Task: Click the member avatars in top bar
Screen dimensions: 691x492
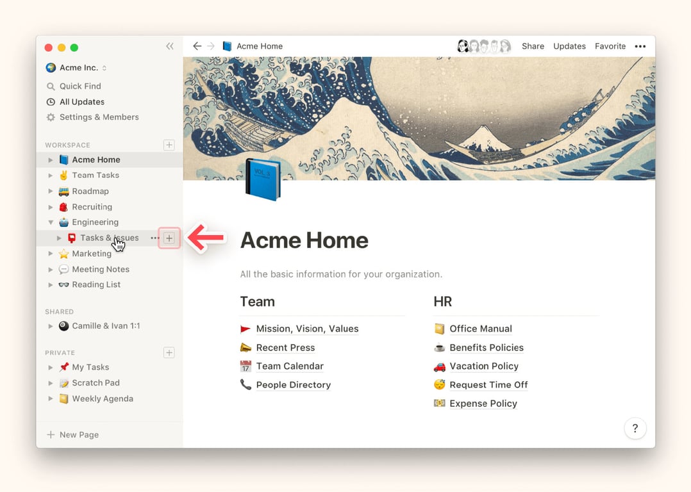Action: [x=483, y=46]
